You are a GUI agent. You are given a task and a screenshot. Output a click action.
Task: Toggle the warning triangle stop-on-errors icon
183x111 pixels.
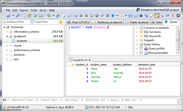(157, 15)
